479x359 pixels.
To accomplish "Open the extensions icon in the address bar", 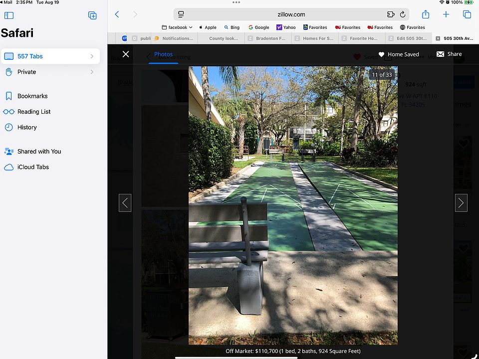I will click(x=391, y=14).
